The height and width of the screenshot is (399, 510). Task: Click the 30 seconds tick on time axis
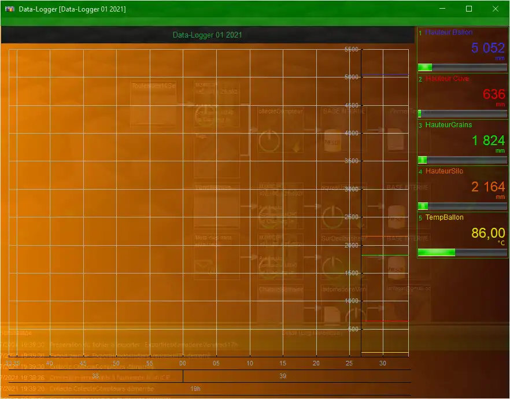pos(383,363)
